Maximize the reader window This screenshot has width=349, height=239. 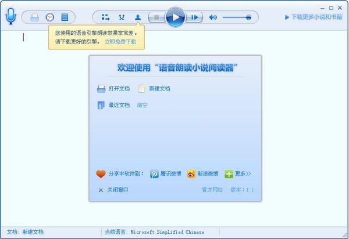pos(331,8)
